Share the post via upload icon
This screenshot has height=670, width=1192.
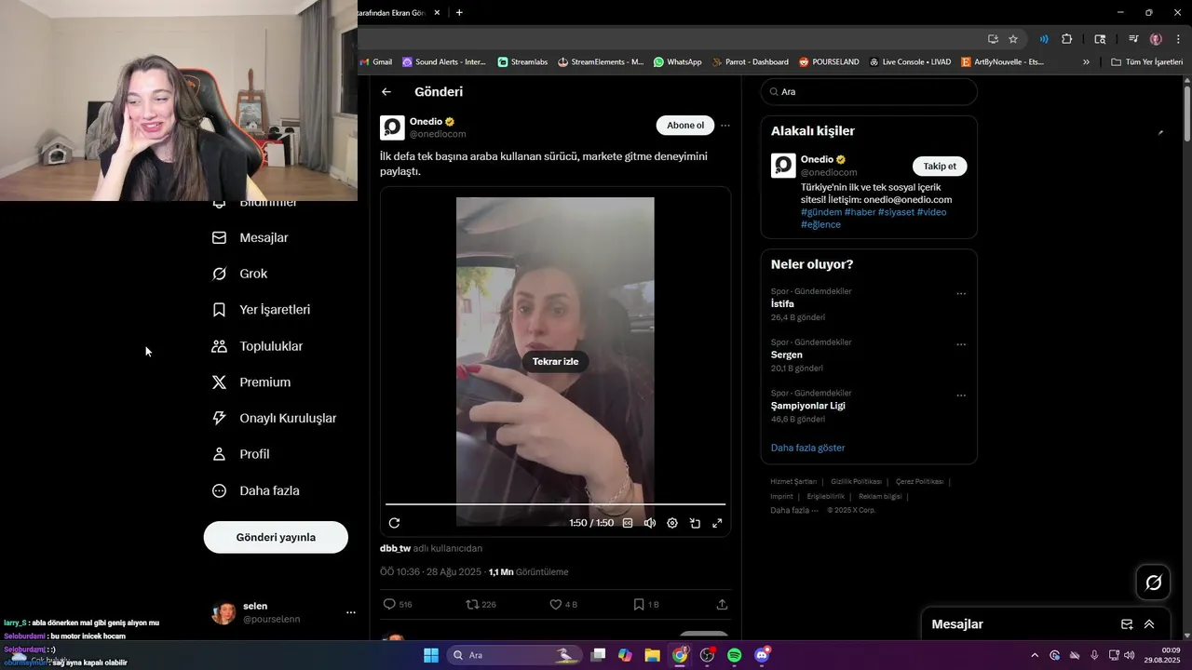pyautogui.click(x=722, y=604)
